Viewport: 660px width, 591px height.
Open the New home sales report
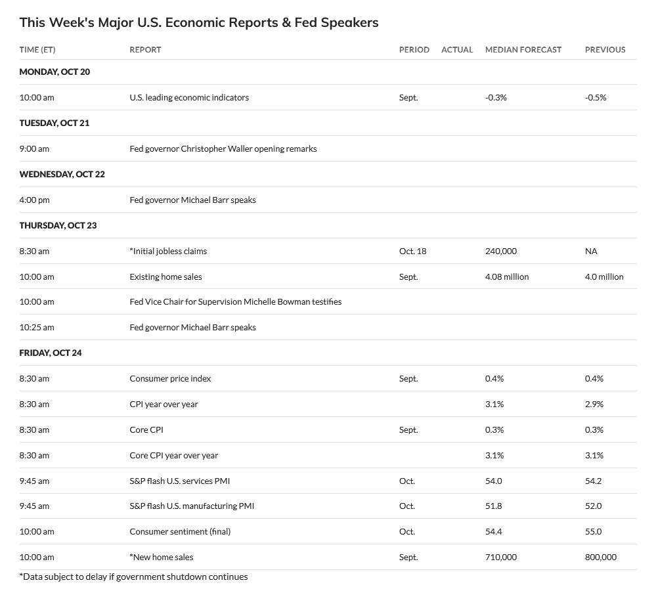162,557
